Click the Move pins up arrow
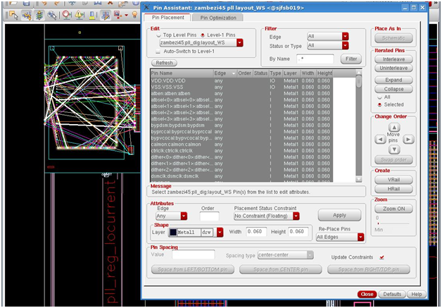442x308 pixels. pyautogui.click(x=393, y=127)
